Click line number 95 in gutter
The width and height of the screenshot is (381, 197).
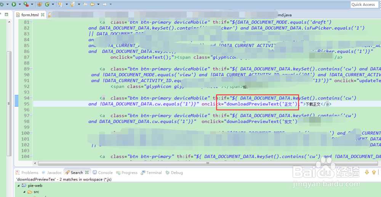tap(27, 104)
